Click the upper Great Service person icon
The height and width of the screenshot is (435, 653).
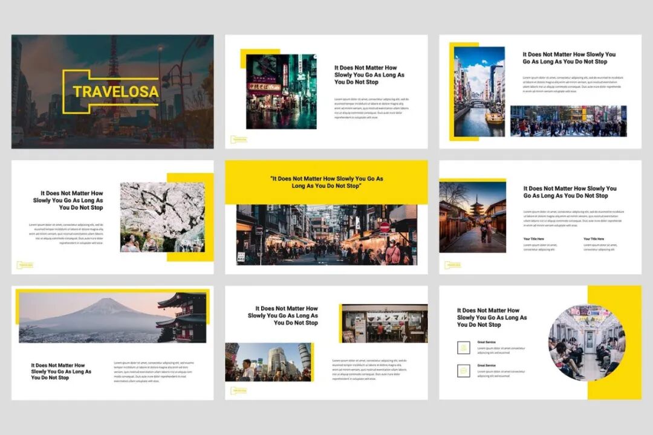click(464, 347)
